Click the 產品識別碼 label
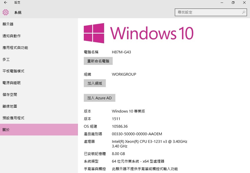250x173 pixels. (x=93, y=134)
